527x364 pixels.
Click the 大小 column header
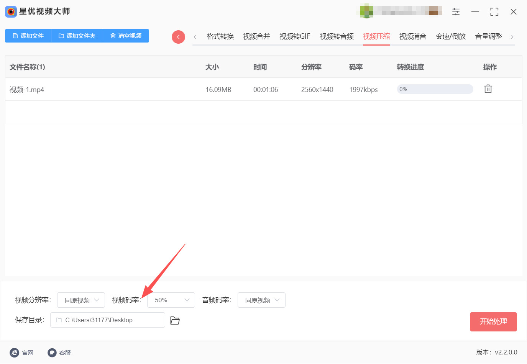(x=212, y=67)
